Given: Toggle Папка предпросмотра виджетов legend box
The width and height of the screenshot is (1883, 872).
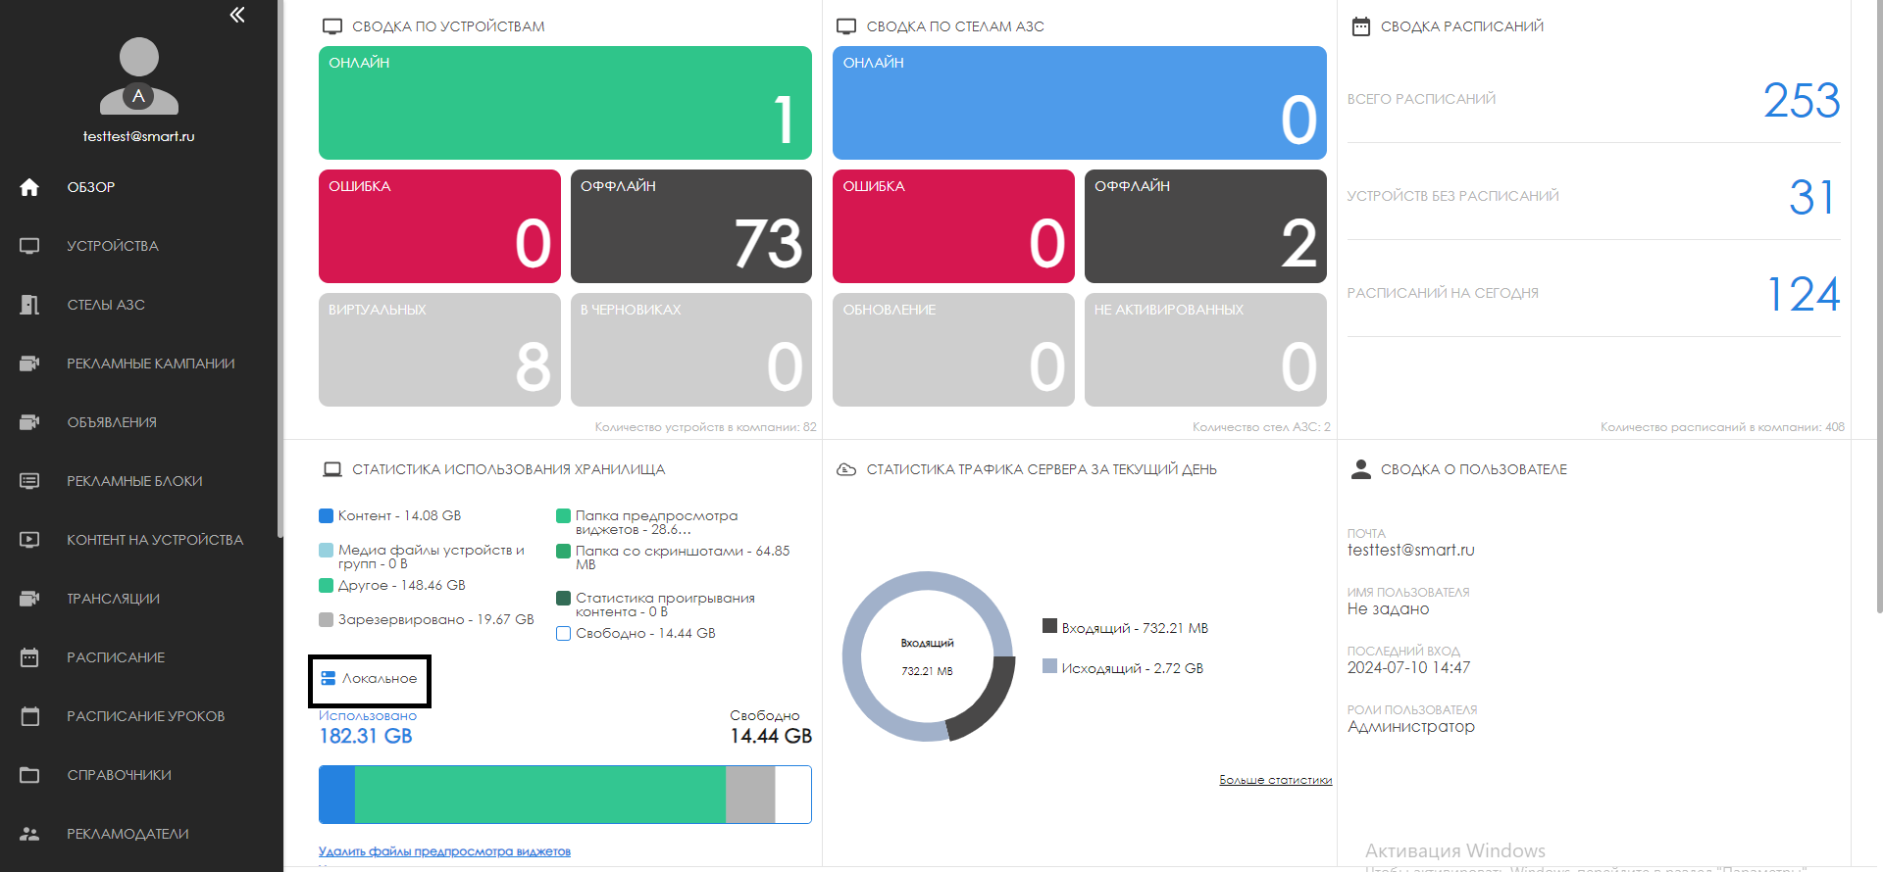Looking at the screenshot, I should pyautogui.click(x=564, y=515).
